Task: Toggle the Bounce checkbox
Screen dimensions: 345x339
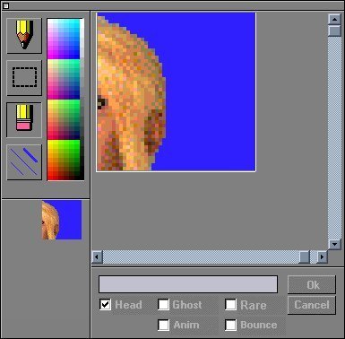Action: click(x=230, y=325)
